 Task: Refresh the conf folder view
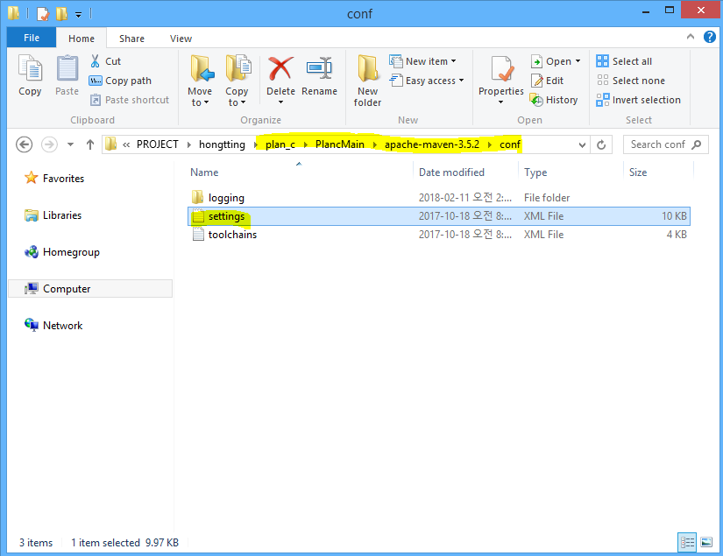point(601,144)
